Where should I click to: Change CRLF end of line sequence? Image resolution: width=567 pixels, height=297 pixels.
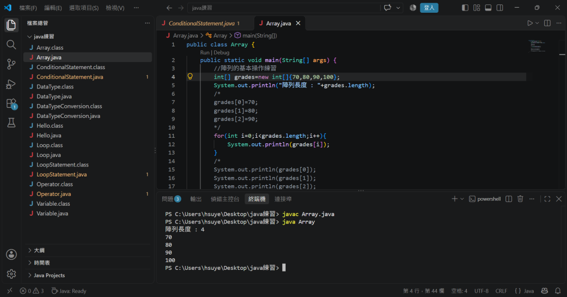[501, 291]
